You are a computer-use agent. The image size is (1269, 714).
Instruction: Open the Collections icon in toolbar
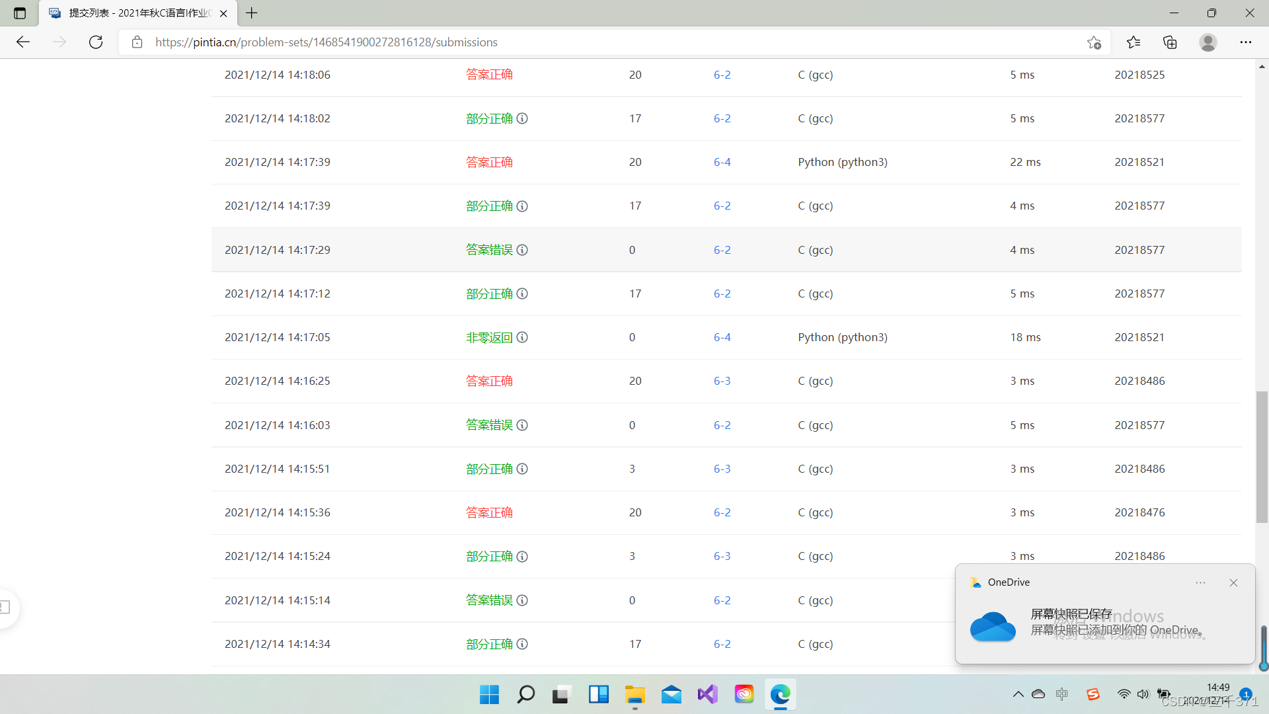coord(1170,42)
